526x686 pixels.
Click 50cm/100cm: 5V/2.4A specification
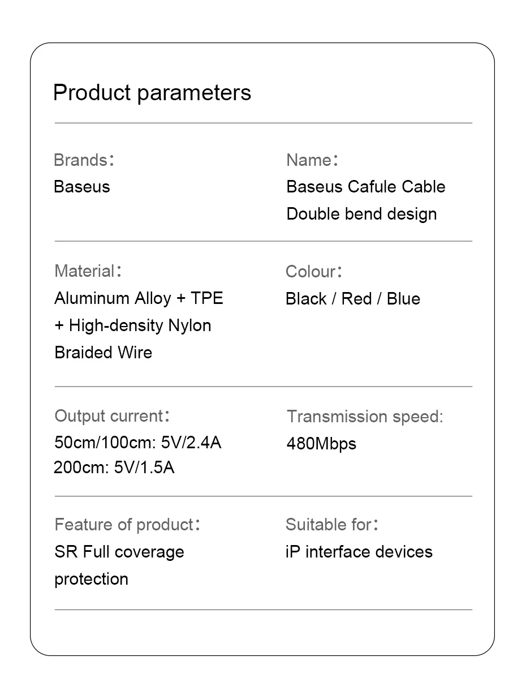(137, 442)
